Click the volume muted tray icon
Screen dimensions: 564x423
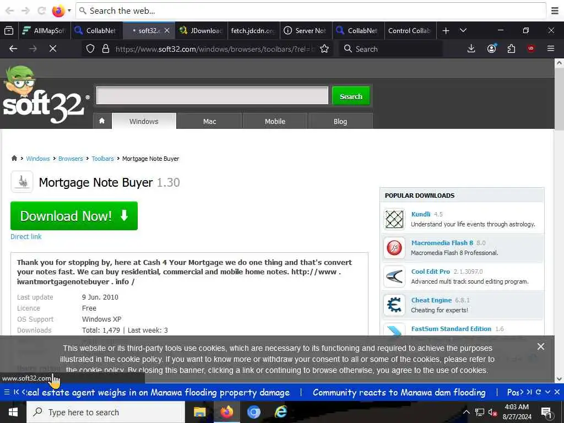coord(492,413)
